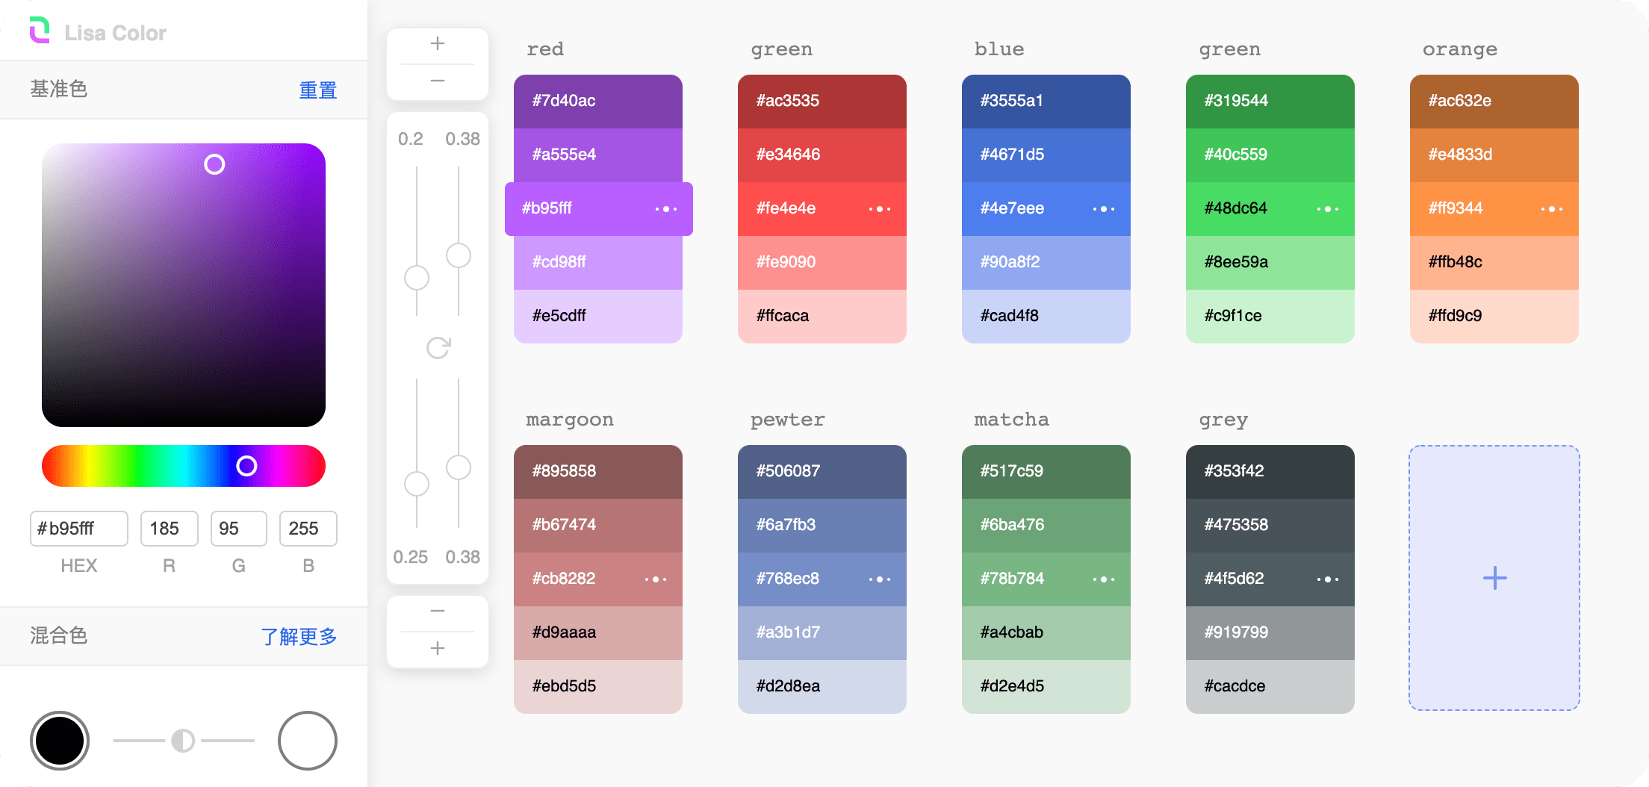The image size is (1649, 787).
Task: Click the plus icon in the top stepper
Action: pos(438,44)
